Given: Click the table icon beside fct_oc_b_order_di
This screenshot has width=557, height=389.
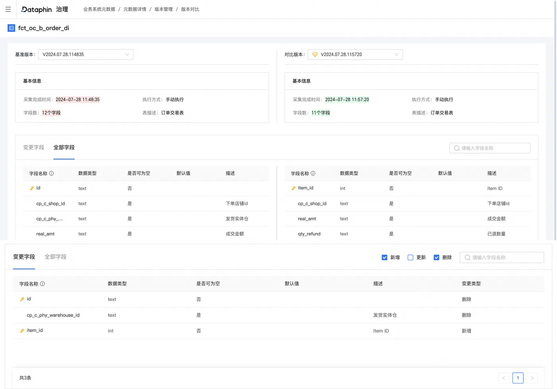Looking at the screenshot, I should point(11,28).
